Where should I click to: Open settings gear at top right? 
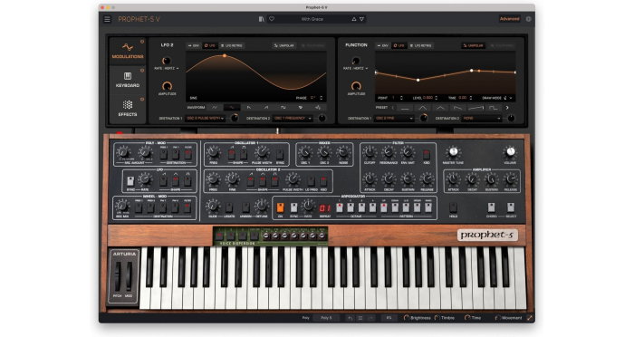tap(528, 19)
